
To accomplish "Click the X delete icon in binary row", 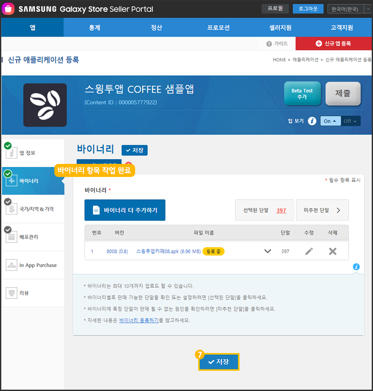I will (x=333, y=251).
